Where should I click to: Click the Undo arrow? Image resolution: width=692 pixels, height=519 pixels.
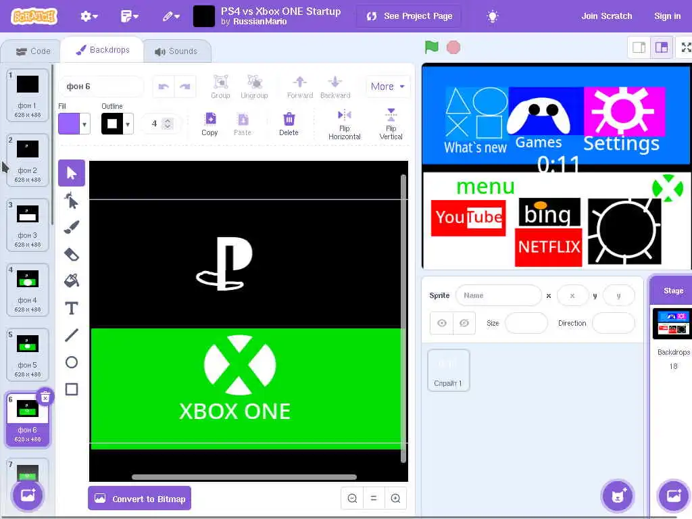164,86
